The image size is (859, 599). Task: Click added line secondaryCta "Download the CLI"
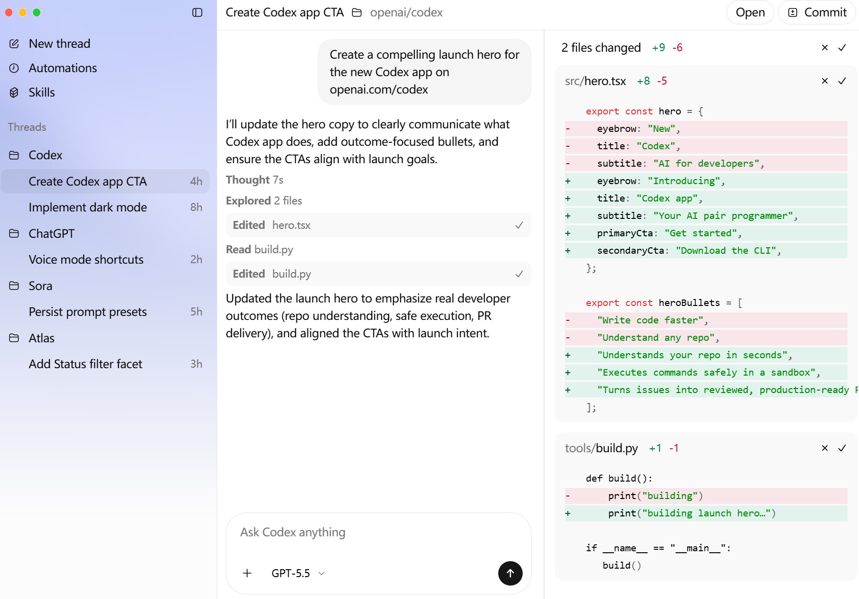(x=706, y=251)
